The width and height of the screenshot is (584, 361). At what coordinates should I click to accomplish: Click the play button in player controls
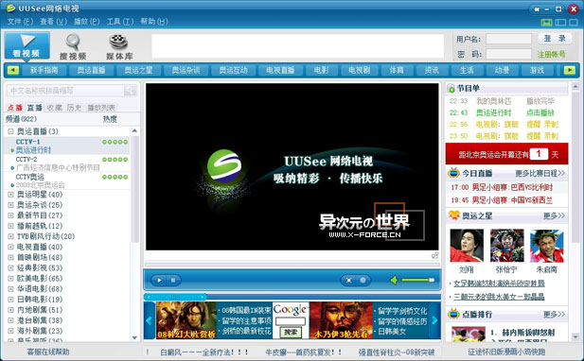click(x=159, y=280)
